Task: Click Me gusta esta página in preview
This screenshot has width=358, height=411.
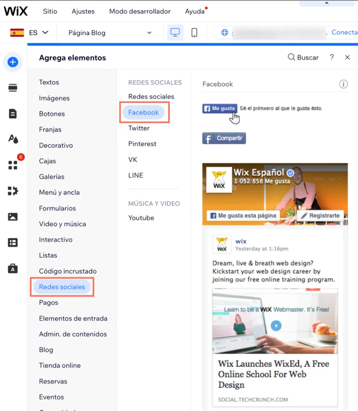Action: (x=243, y=216)
